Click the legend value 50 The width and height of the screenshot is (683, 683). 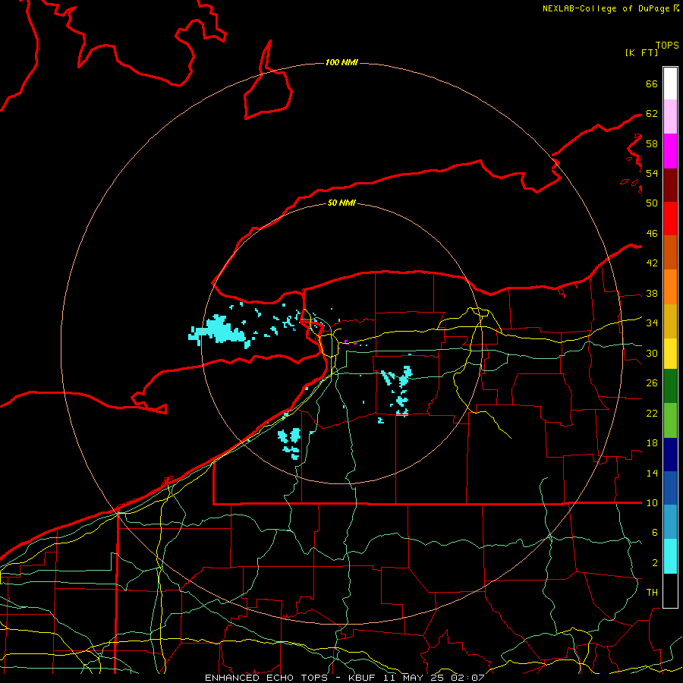652,203
